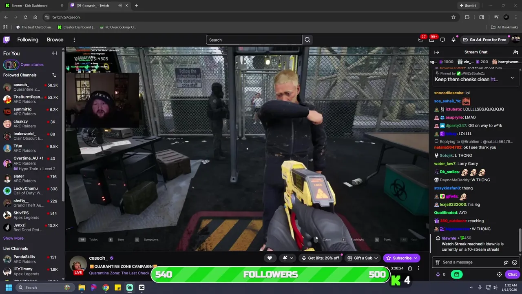Image resolution: width=522 pixels, height=294 pixels.
Task: Click the purple Chat send button
Action: click(512, 274)
